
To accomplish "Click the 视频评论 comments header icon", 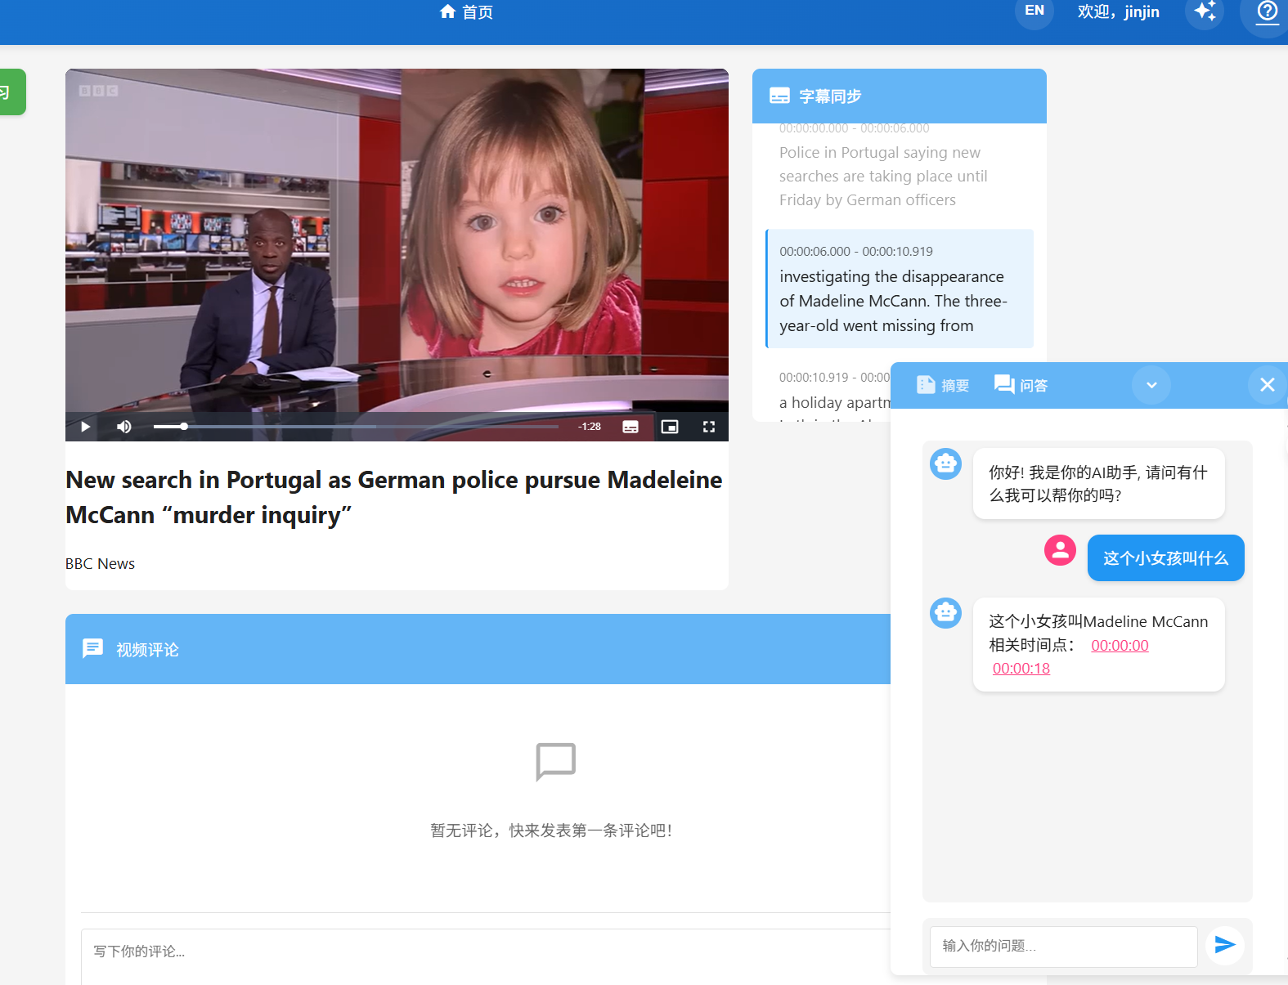I will pyautogui.click(x=92, y=649).
